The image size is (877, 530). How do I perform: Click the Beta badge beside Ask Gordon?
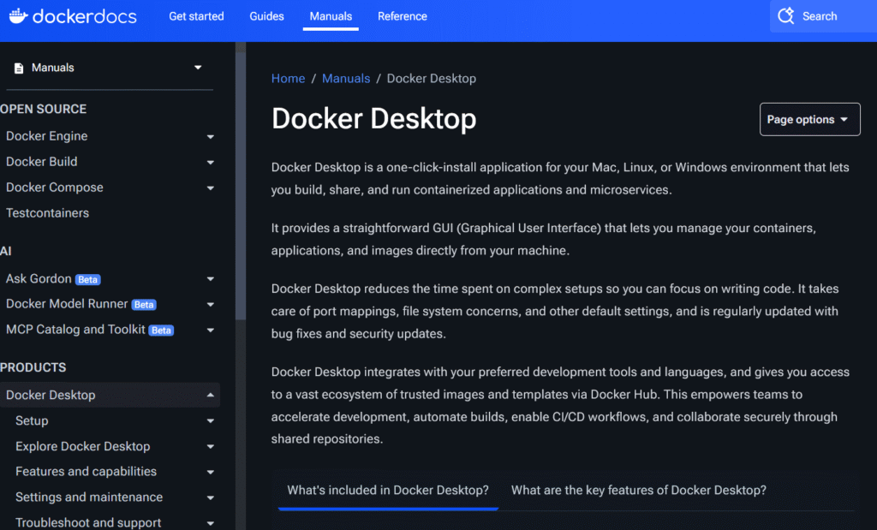[88, 279]
